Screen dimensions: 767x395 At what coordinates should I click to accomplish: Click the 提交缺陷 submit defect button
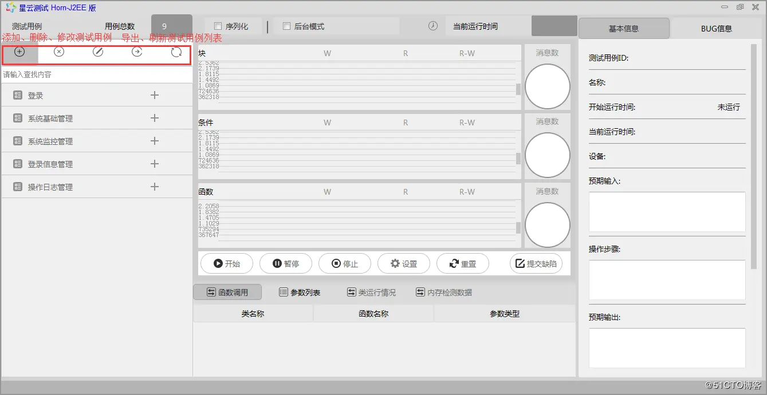pos(536,263)
